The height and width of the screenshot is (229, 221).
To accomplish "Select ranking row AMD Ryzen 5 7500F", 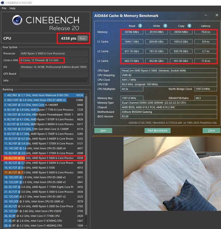I will [x=43, y=134].
